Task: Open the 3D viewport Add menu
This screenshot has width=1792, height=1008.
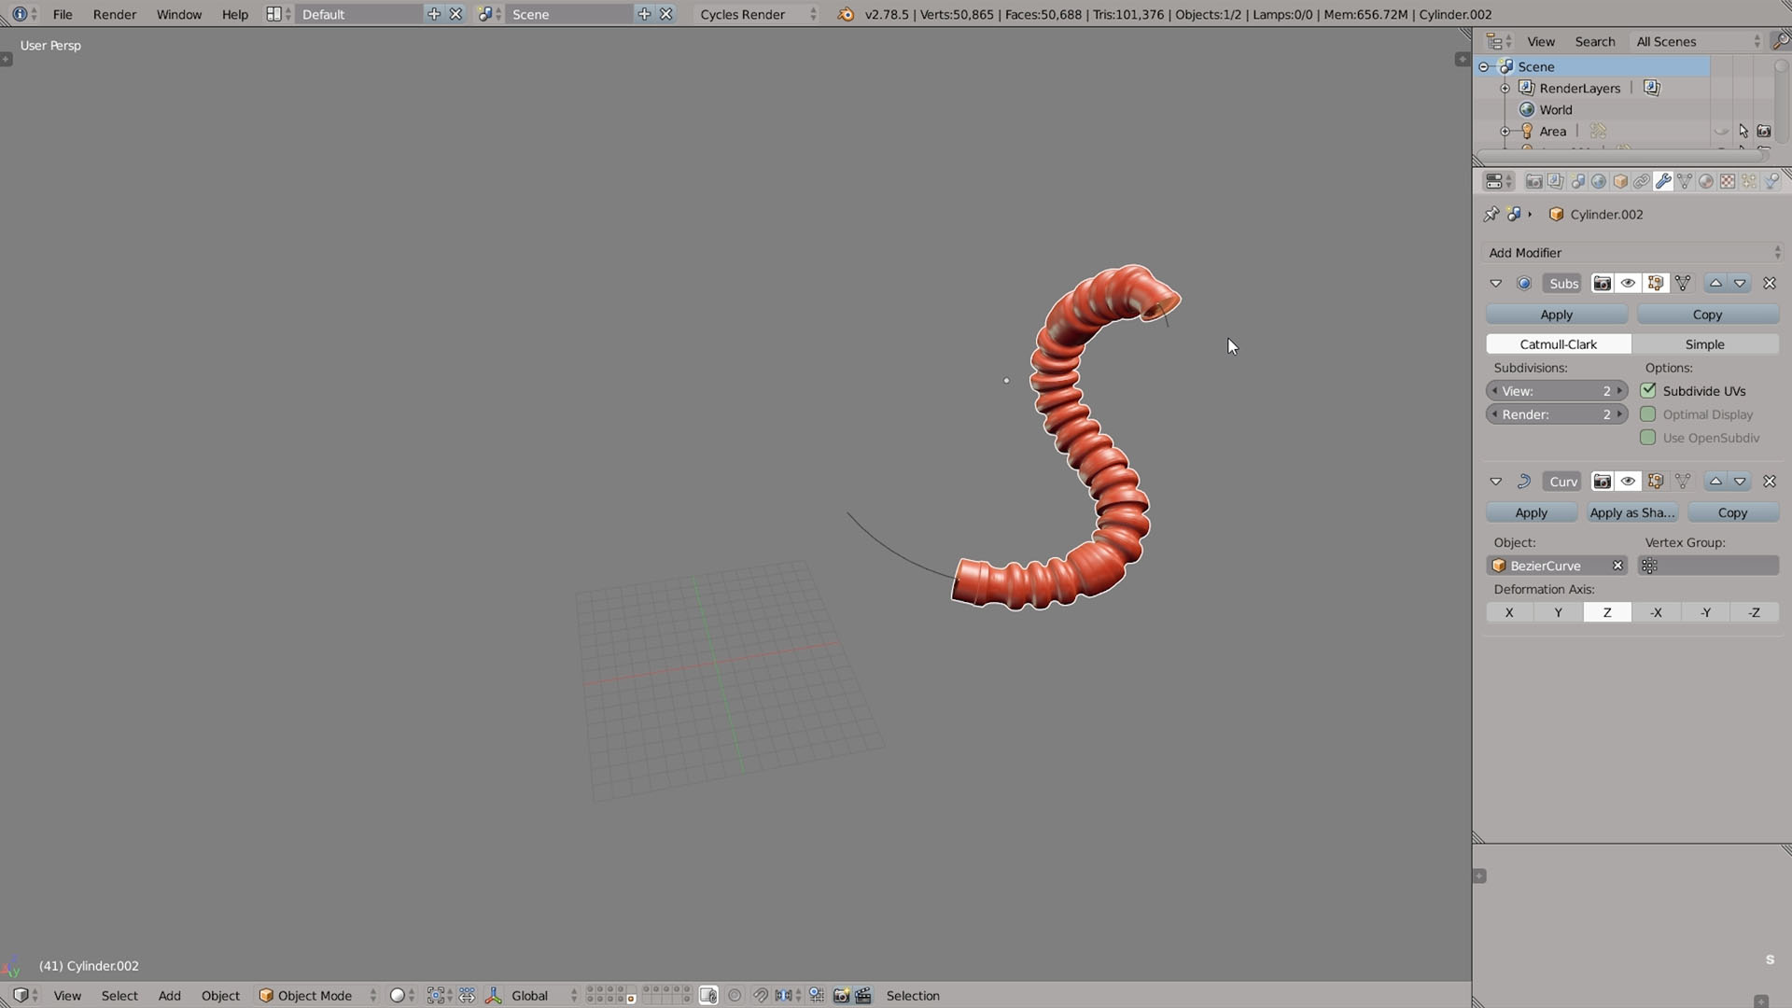Action: tap(169, 996)
